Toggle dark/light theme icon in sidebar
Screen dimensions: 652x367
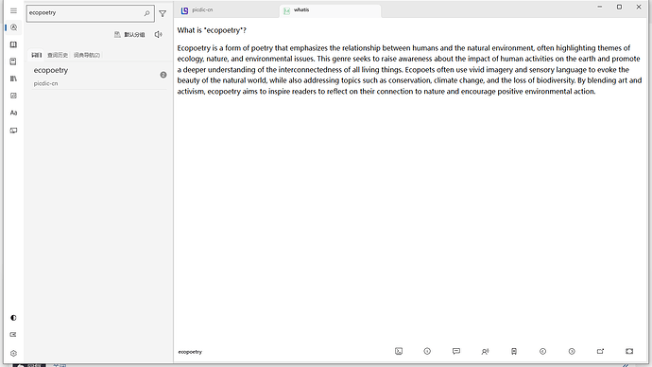point(13,318)
